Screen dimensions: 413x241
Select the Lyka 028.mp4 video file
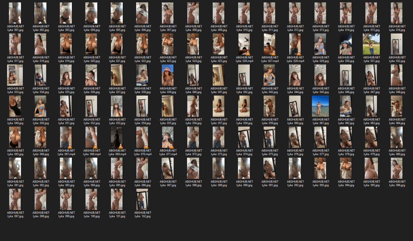pos(295,44)
